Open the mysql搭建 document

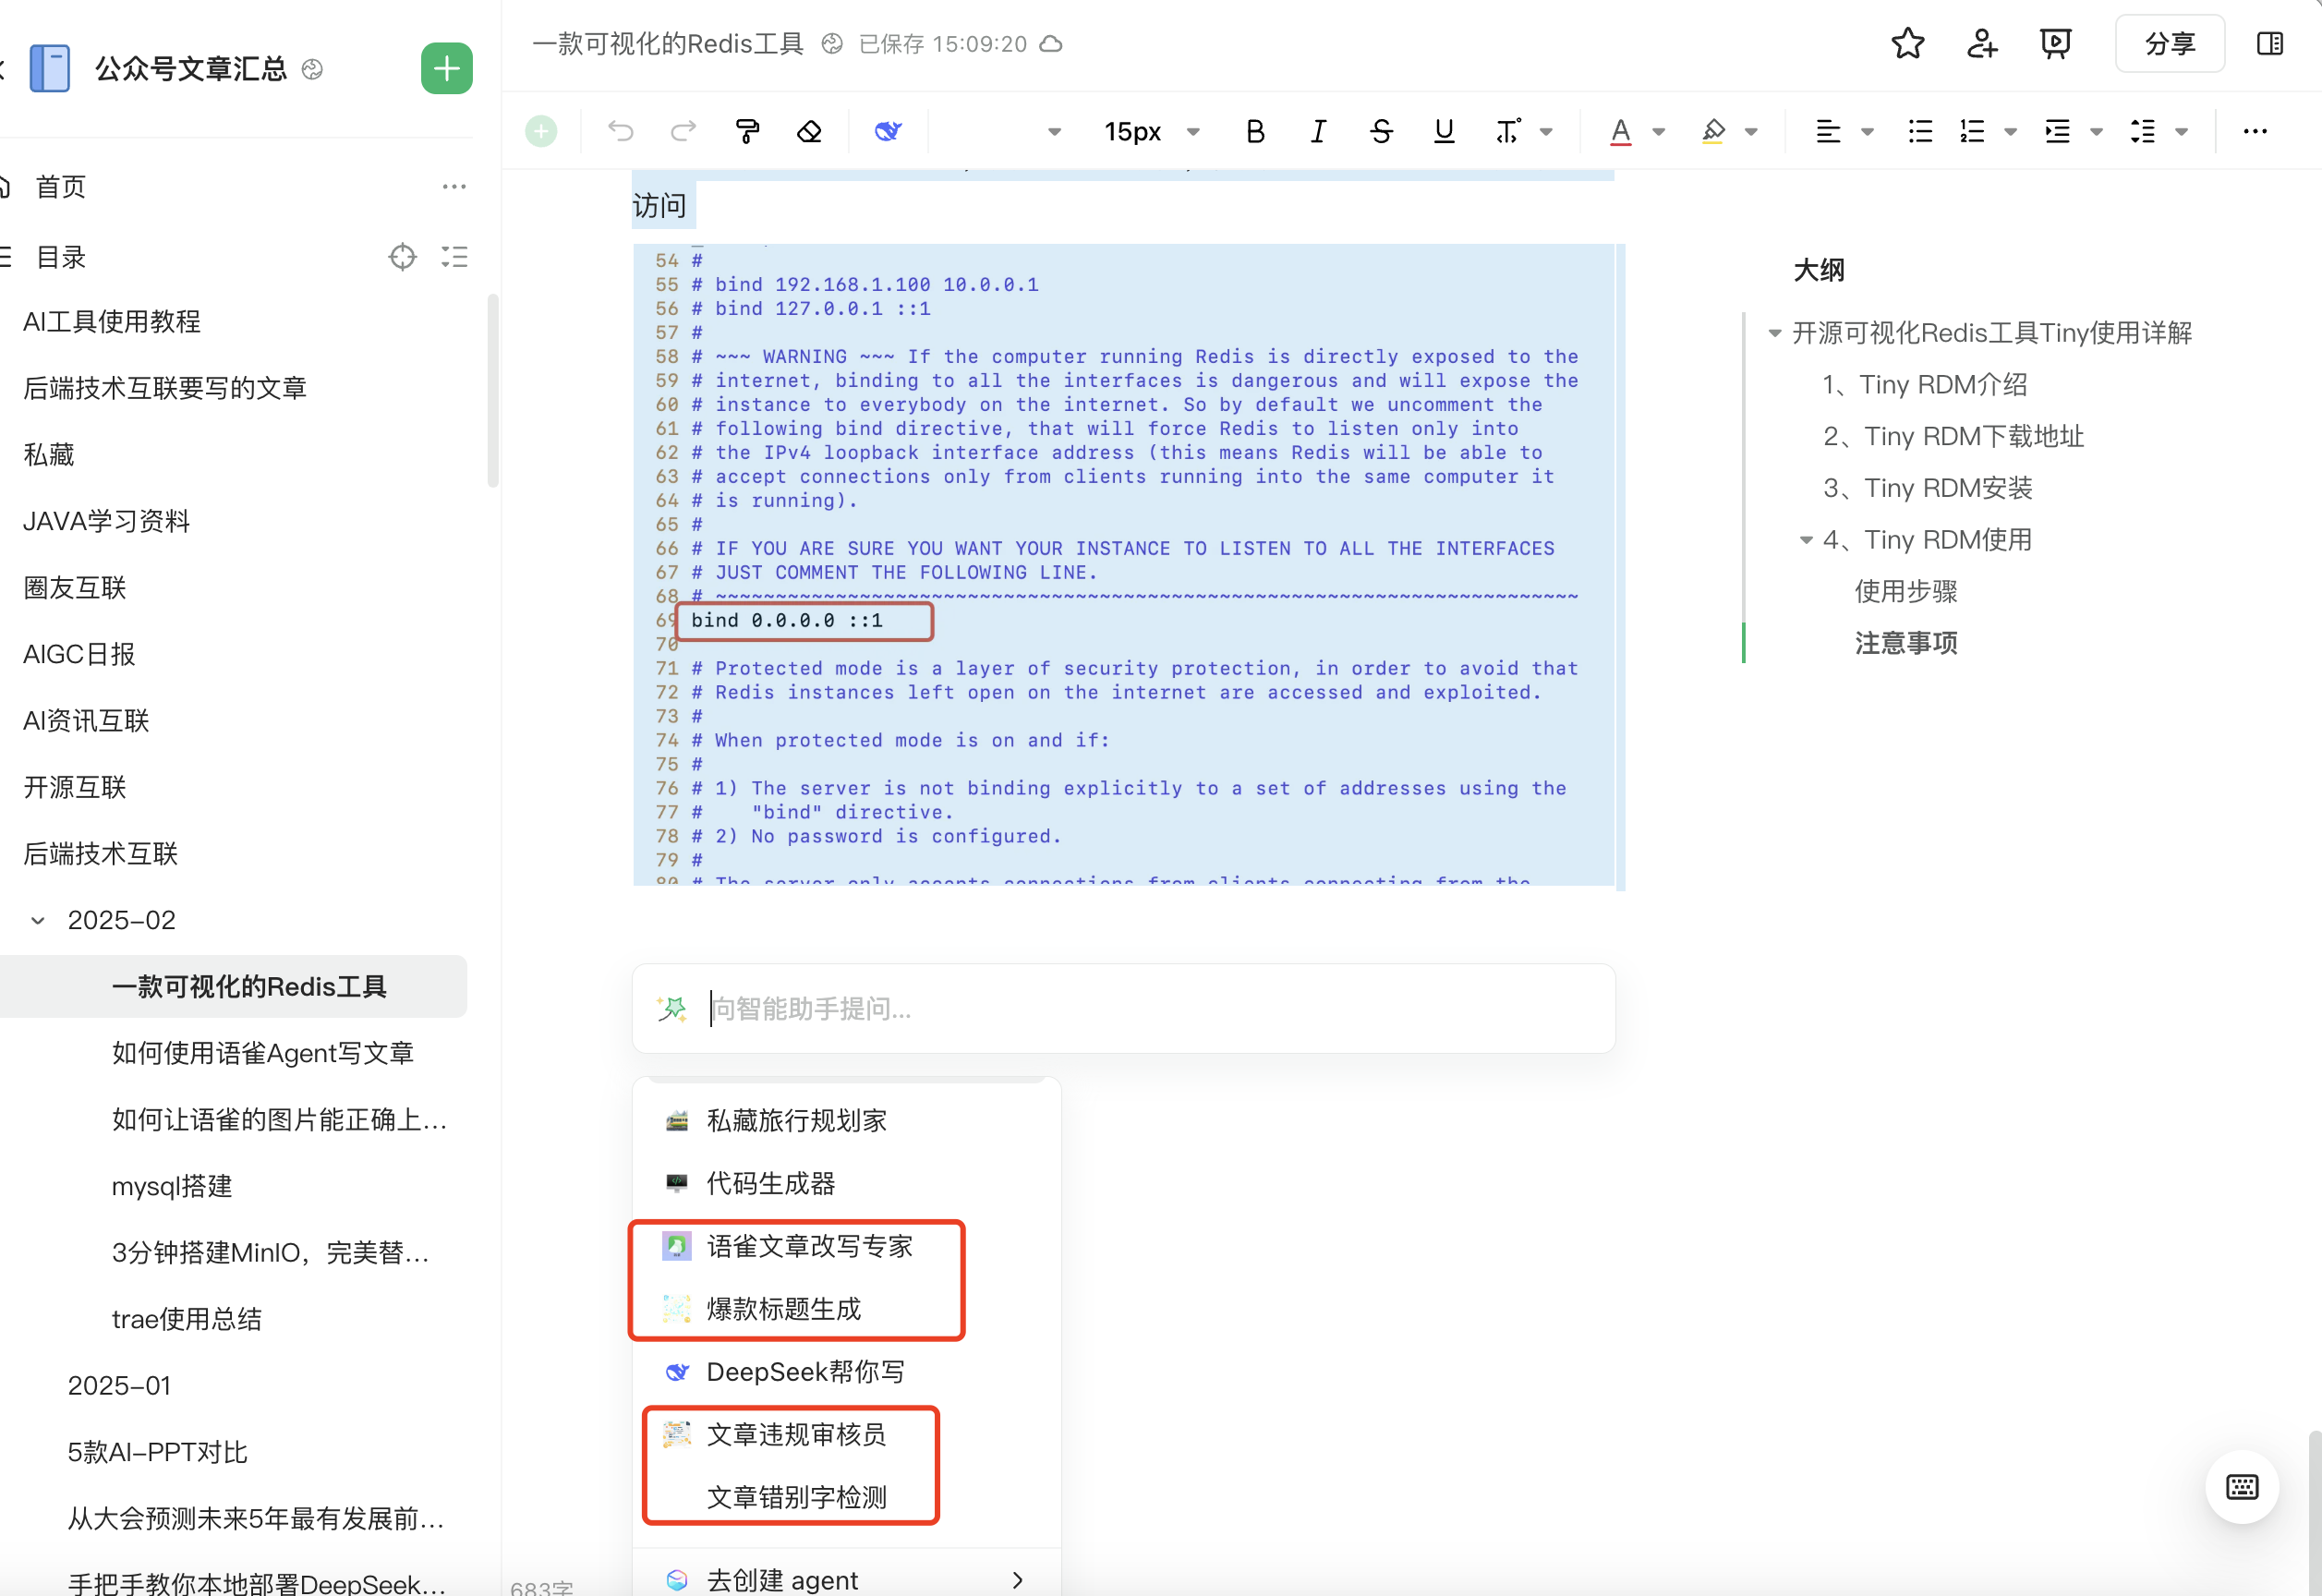(172, 1186)
